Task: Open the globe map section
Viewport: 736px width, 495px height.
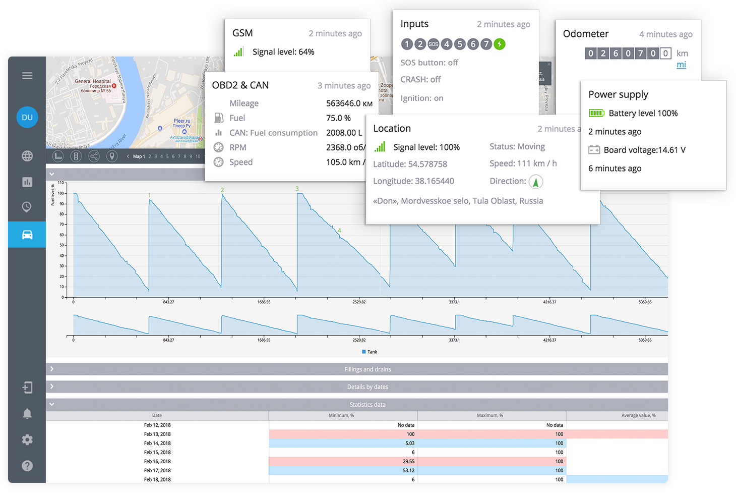Action: [x=27, y=156]
